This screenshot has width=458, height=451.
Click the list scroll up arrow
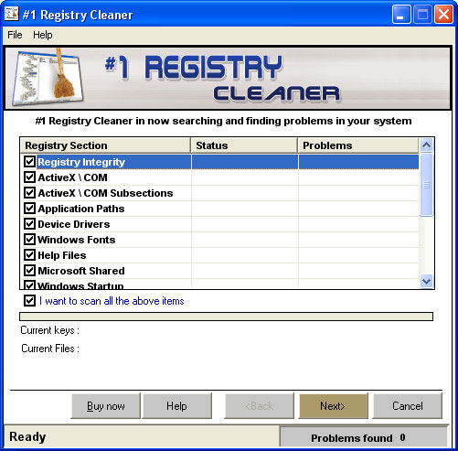[x=426, y=145]
